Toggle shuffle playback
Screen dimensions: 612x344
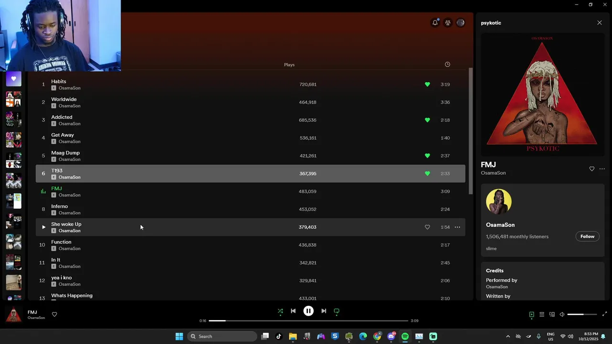click(x=280, y=311)
